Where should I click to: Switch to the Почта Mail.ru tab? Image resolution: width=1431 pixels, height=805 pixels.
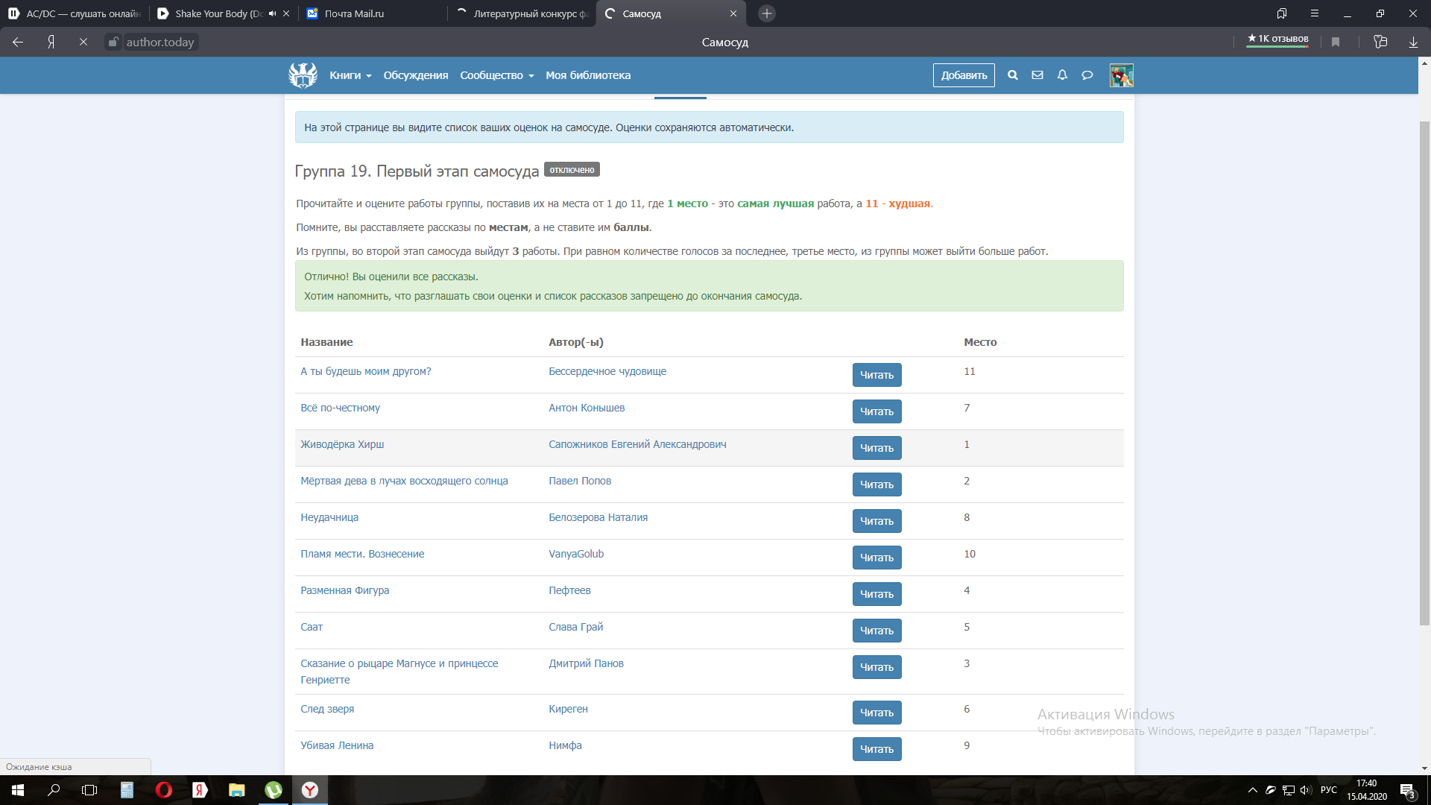click(354, 13)
